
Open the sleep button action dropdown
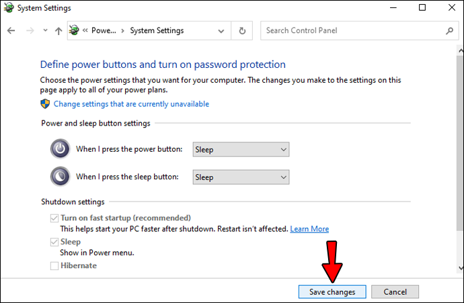(x=241, y=177)
